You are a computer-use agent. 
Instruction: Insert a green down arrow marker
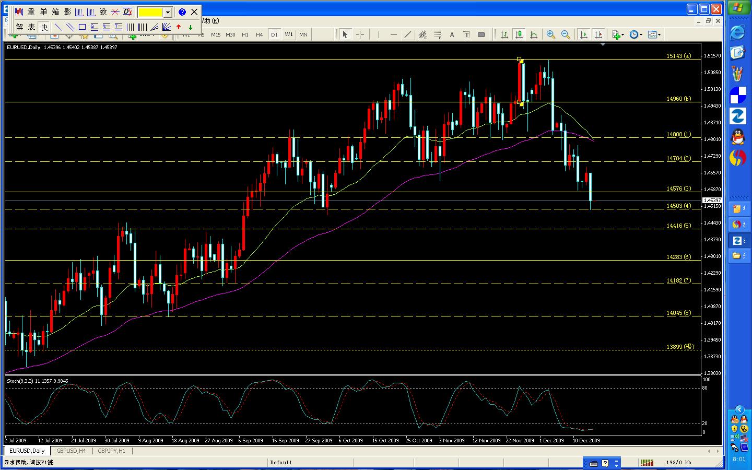191,27
